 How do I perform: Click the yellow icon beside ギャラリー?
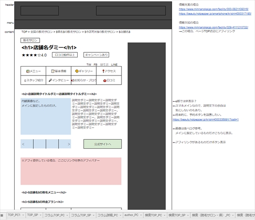pyautogui.click(x=77, y=71)
